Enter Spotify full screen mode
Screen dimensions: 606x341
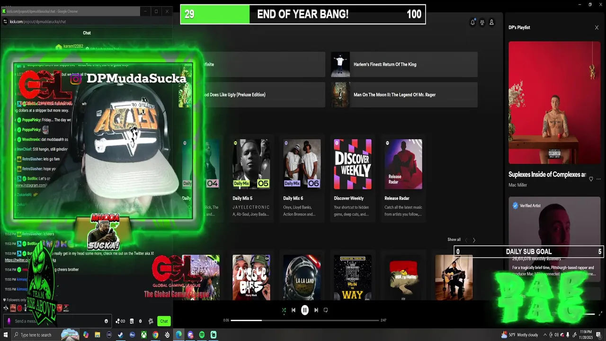[601, 314]
